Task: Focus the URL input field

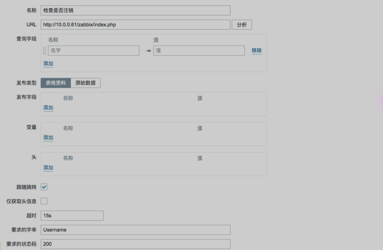Action: pyautogui.click(x=135, y=24)
